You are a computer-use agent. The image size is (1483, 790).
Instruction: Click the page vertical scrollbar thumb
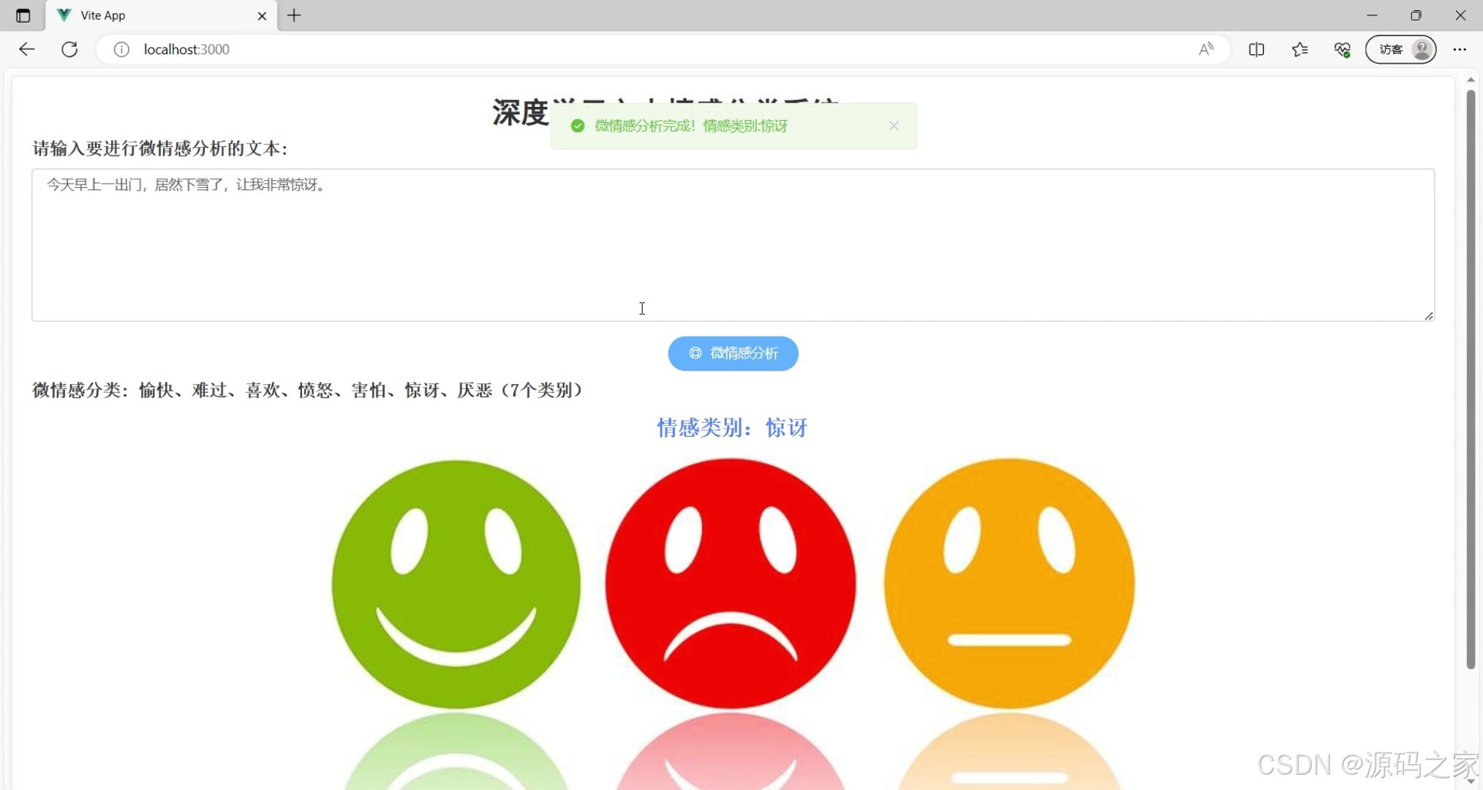click(1471, 379)
